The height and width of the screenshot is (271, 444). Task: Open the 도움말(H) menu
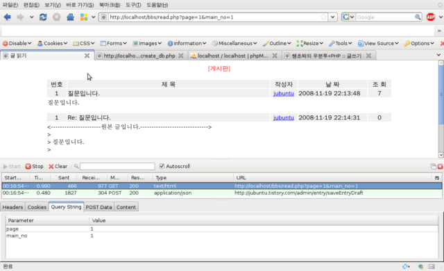pos(157,5)
